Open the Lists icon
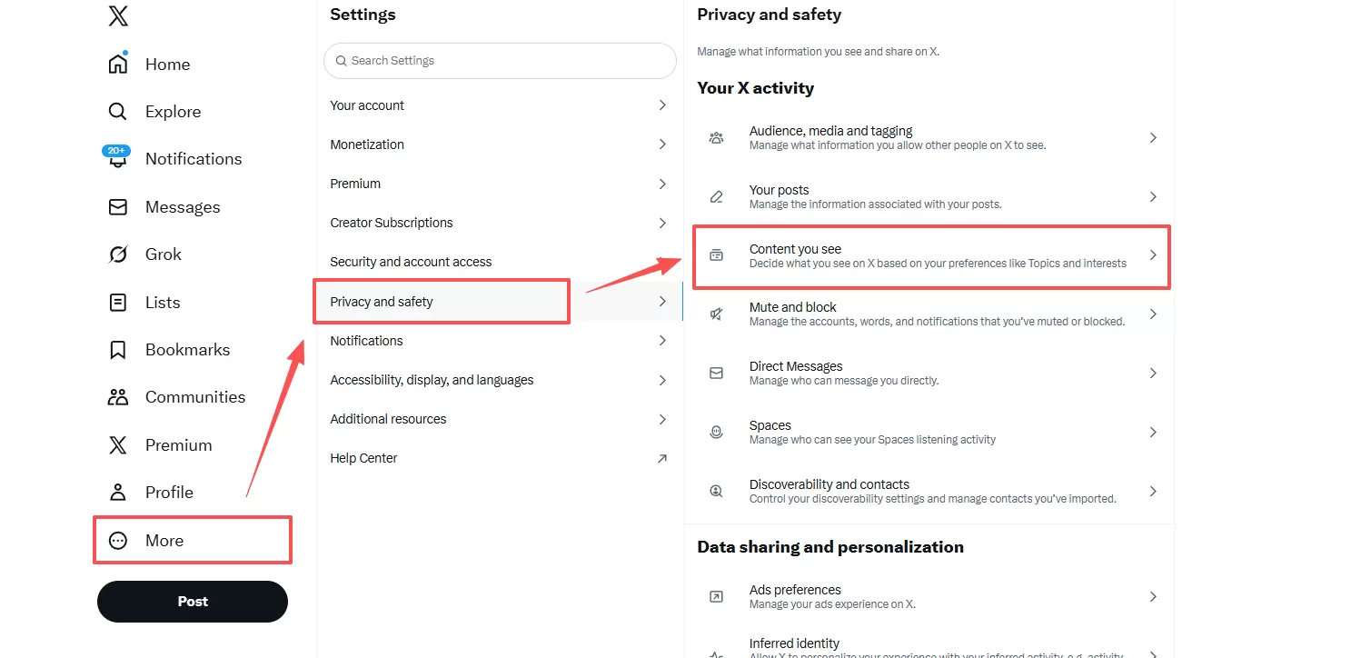 (x=118, y=303)
